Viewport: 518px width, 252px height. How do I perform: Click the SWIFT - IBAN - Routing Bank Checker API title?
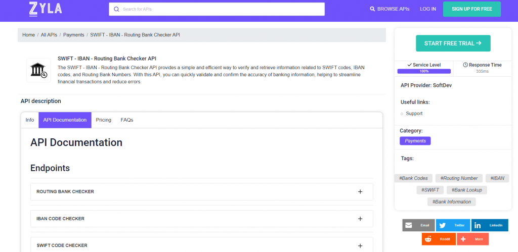pos(107,59)
